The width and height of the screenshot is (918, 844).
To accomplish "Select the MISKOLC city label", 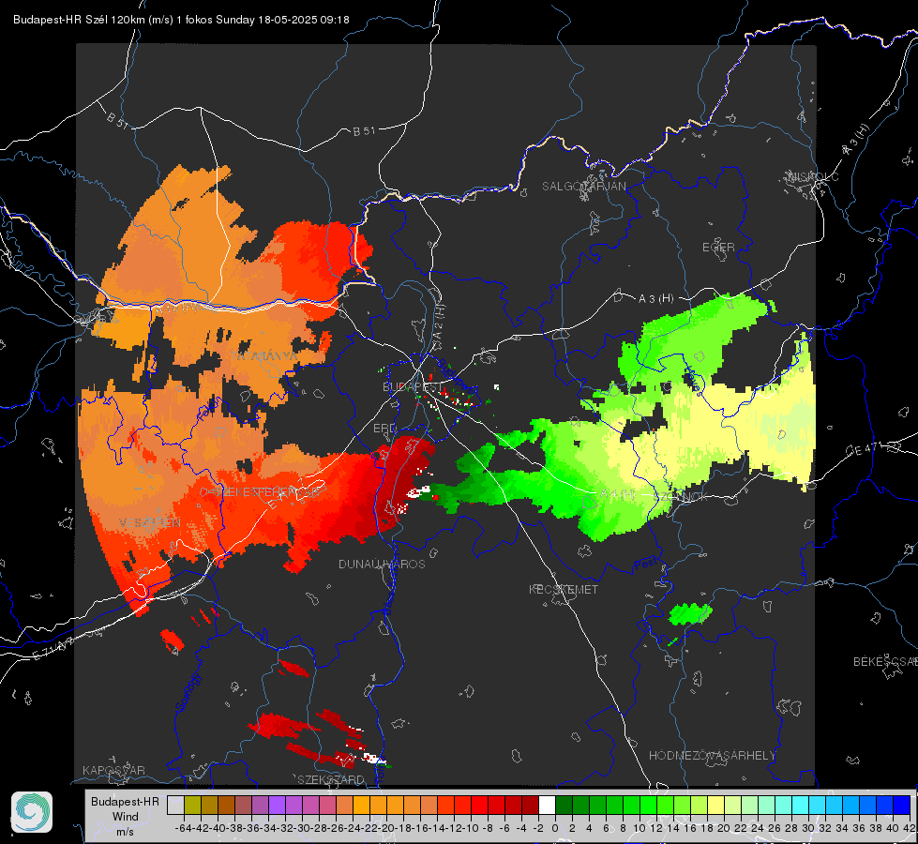I will coord(813,176).
